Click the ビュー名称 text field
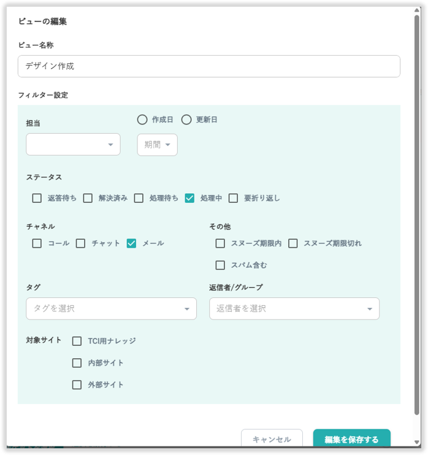Image resolution: width=428 pixels, height=455 pixels. (208, 66)
